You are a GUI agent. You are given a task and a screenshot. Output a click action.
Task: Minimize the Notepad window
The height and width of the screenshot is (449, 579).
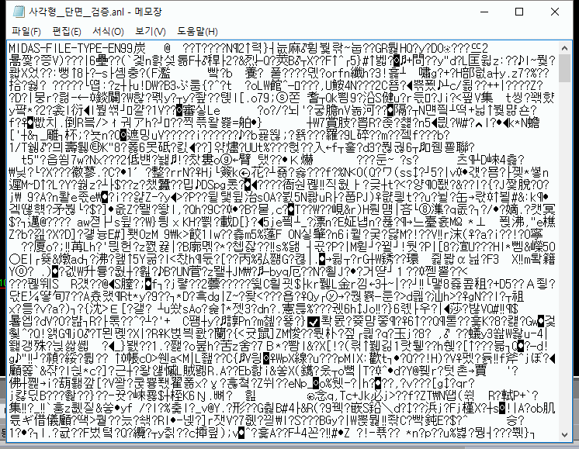coord(484,12)
